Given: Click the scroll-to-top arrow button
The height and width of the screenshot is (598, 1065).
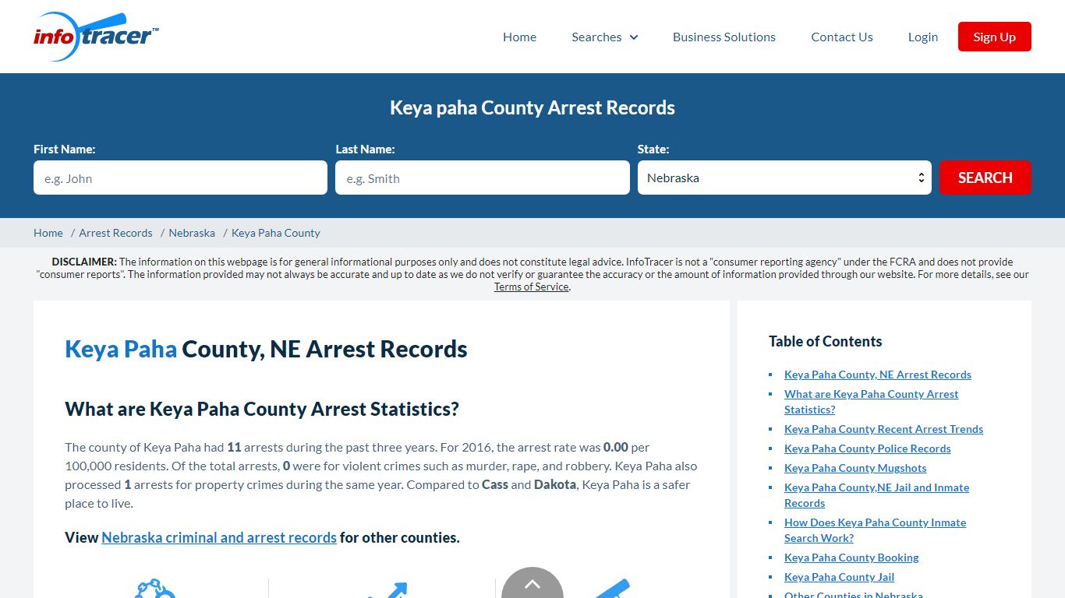Looking at the screenshot, I should coord(532,583).
